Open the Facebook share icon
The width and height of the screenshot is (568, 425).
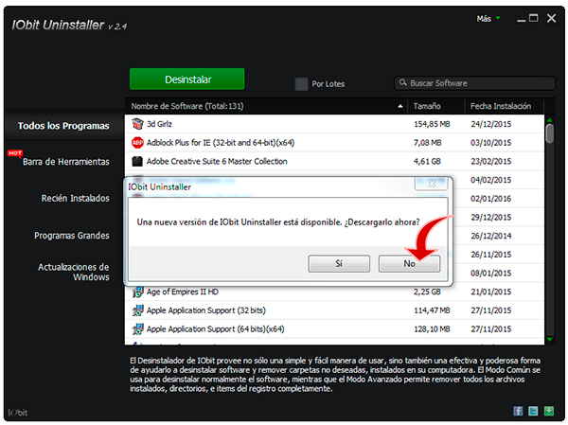(518, 411)
